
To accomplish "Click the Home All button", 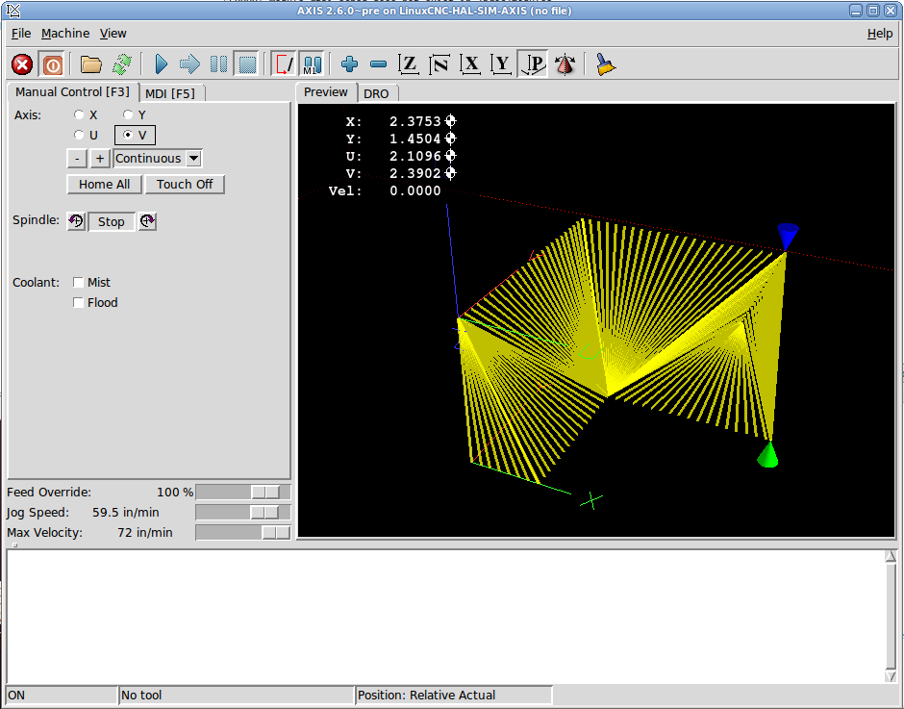I will [x=105, y=184].
